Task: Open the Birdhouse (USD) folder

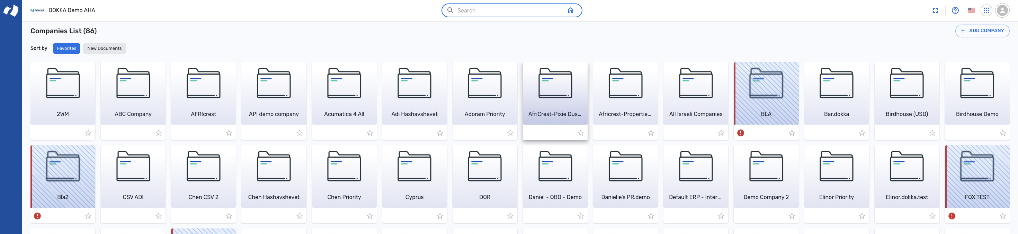Action: 907,94
